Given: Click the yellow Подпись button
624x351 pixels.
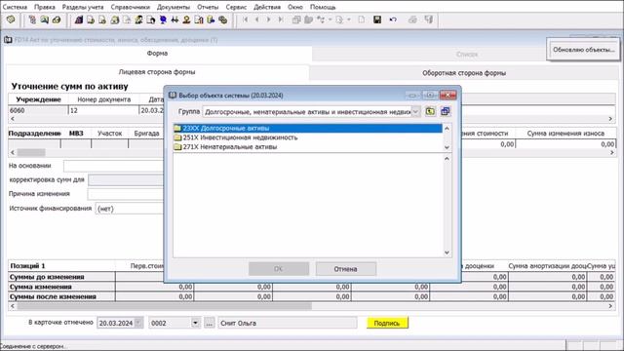Looking at the screenshot, I should pos(387,323).
